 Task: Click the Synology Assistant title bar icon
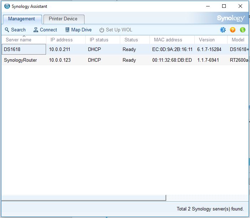[x=7, y=6]
